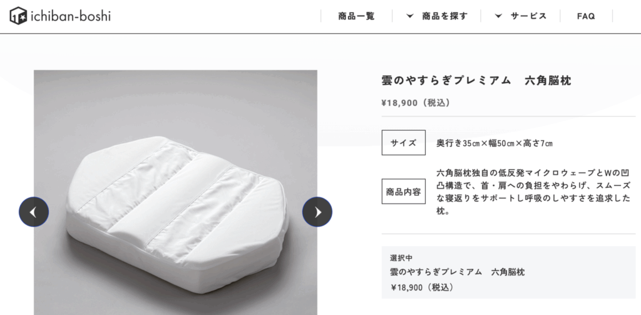The width and height of the screenshot is (641, 315).
Task: Select the サイズ label box
Action: [x=404, y=143]
